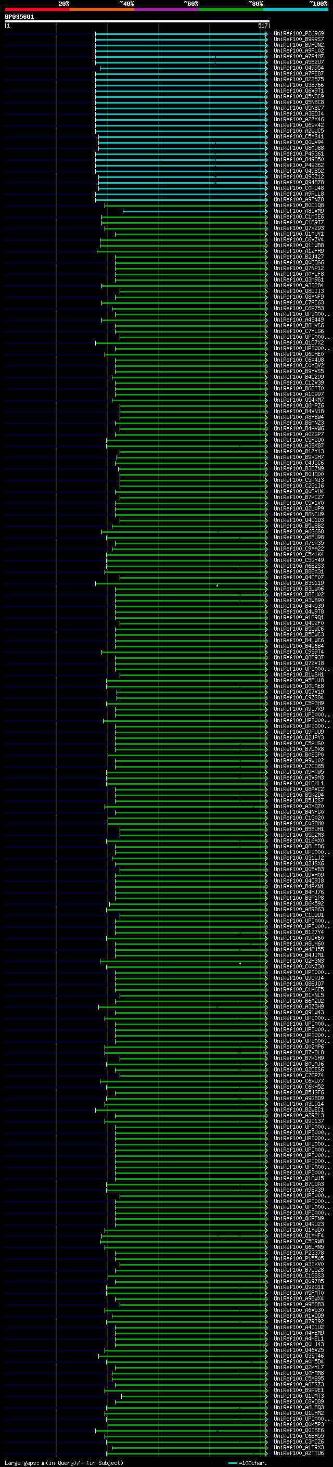Open hit UniRef100_B7KCZ7

click(299, 497)
